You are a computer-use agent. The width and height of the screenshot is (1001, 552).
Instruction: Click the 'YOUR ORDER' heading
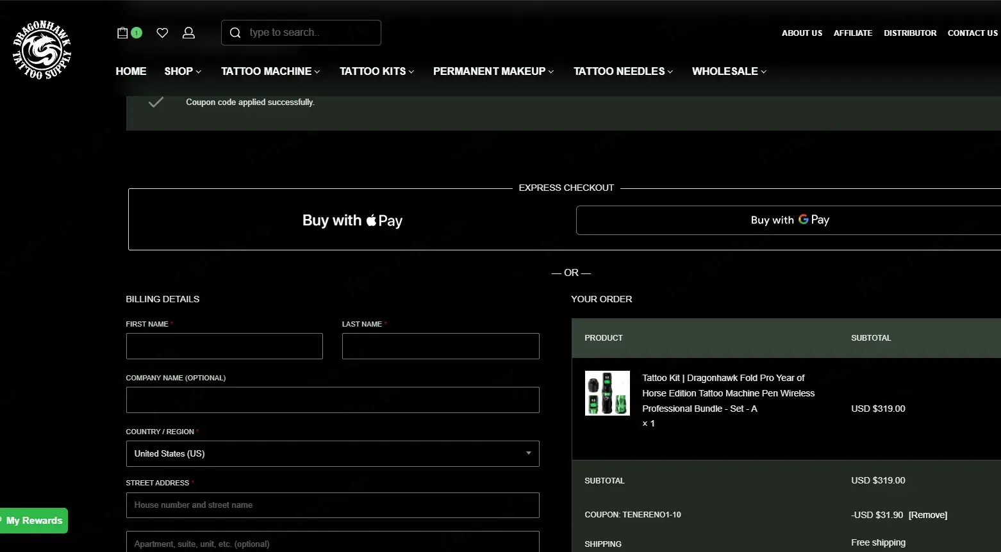pyautogui.click(x=602, y=299)
